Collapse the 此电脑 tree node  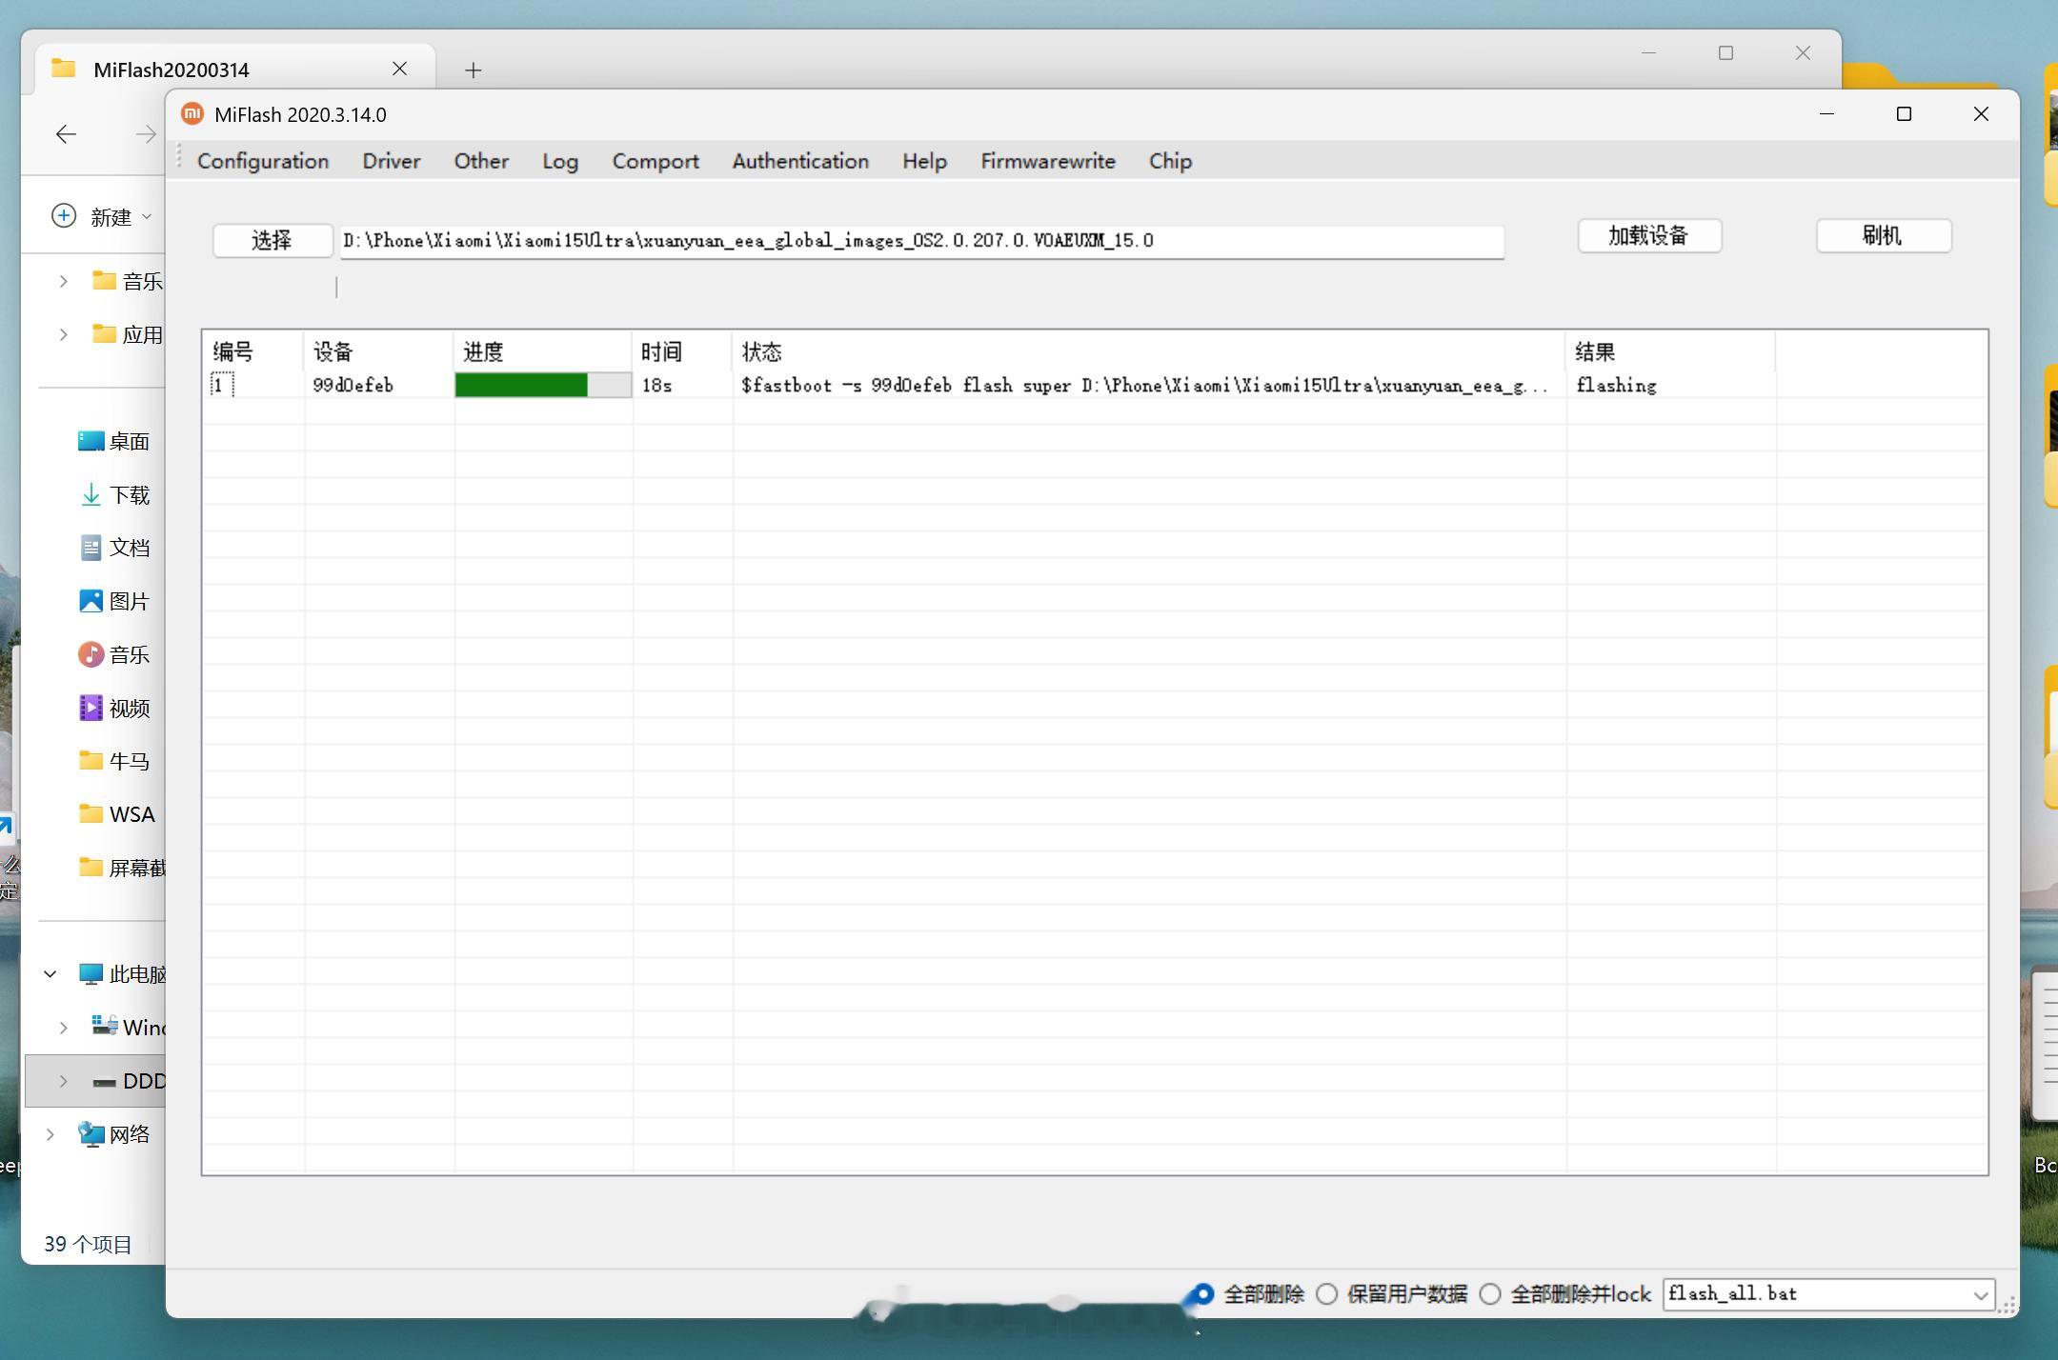tap(50, 974)
